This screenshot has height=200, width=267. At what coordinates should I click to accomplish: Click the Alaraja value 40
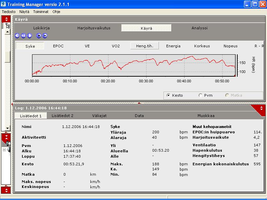click(155, 137)
